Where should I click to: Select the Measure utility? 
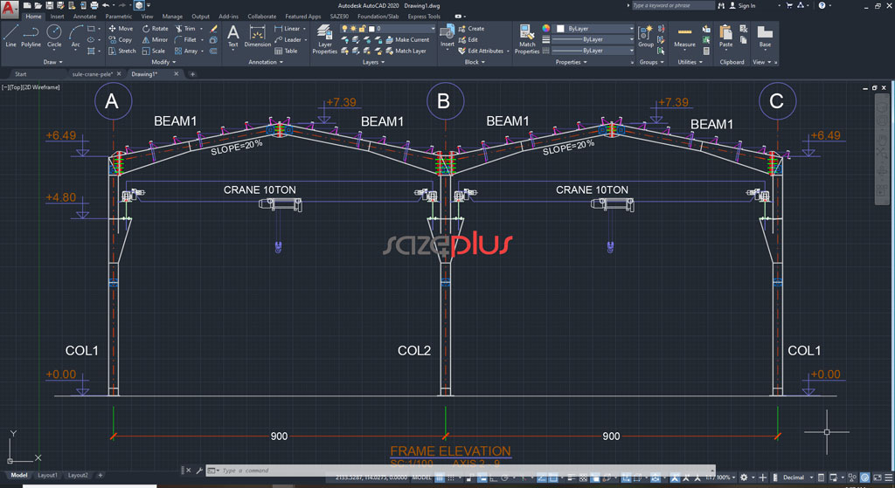[x=684, y=36]
